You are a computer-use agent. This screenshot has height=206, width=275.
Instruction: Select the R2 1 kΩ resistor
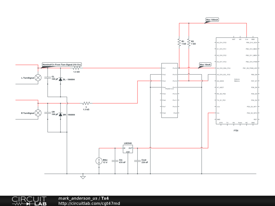(x=189, y=43)
